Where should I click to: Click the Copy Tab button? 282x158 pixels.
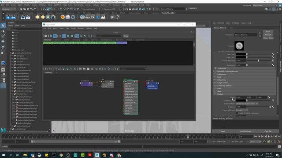point(268,131)
